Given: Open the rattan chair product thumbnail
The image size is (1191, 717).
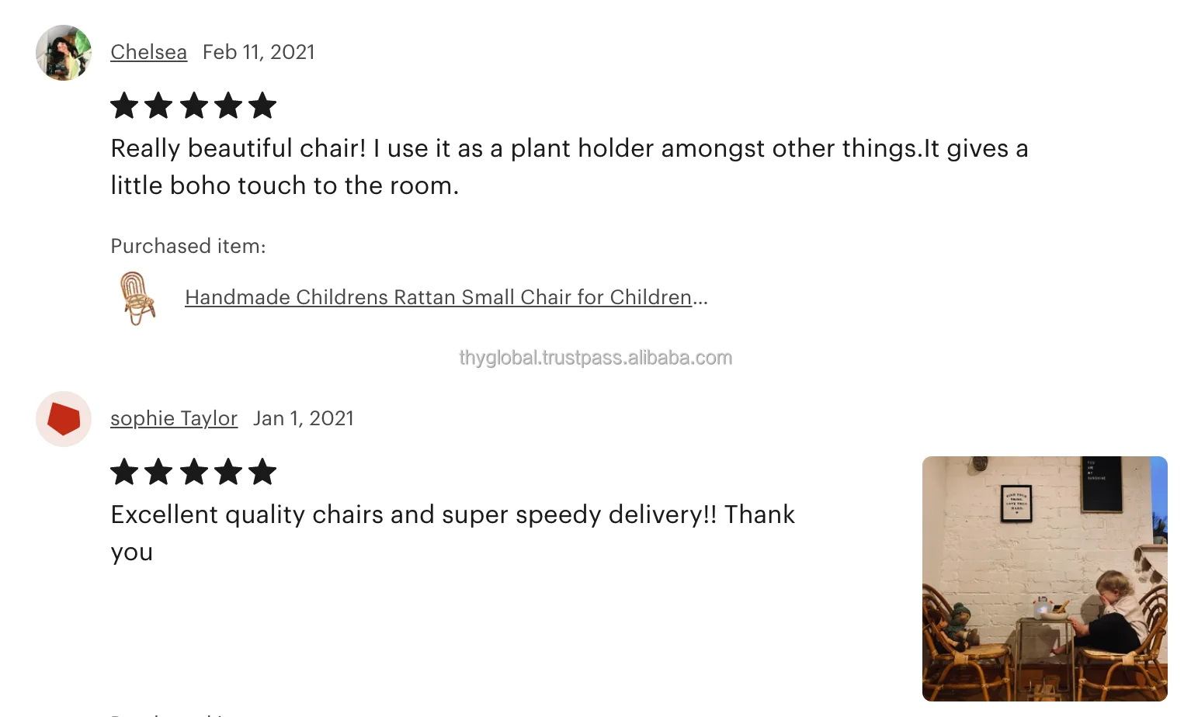Looking at the screenshot, I should click(138, 298).
